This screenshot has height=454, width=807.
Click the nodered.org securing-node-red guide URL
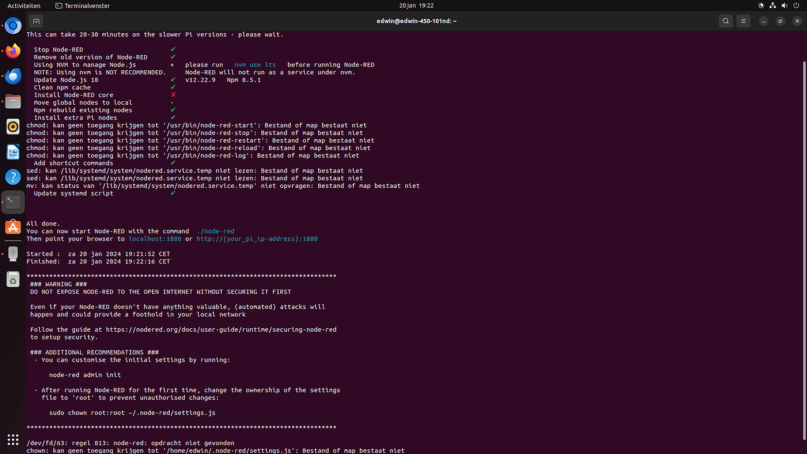click(221, 329)
